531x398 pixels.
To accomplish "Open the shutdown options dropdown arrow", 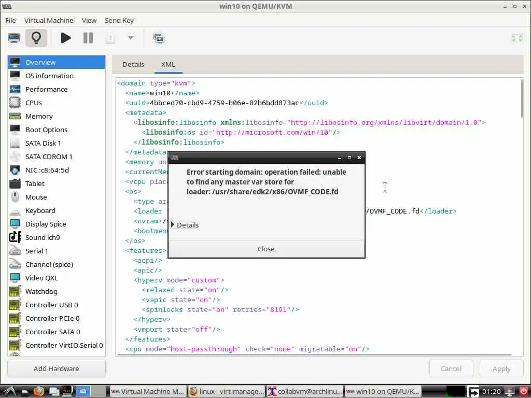I will point(131,38).
